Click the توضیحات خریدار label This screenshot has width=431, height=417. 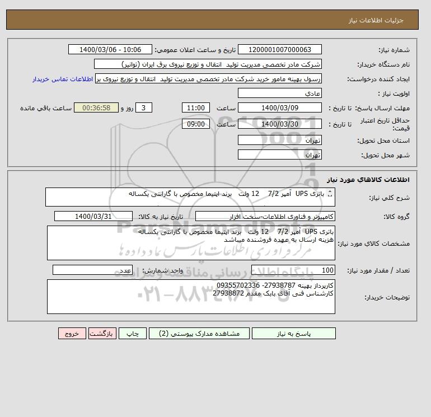(x=387, y=297)
